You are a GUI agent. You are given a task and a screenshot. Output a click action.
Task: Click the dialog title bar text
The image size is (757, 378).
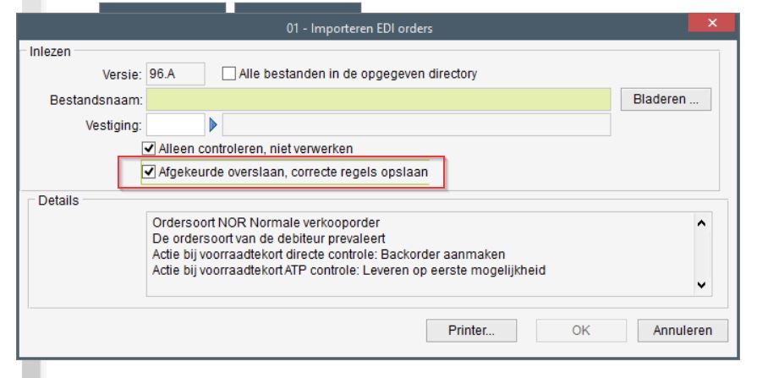click(x=359, y=29)
